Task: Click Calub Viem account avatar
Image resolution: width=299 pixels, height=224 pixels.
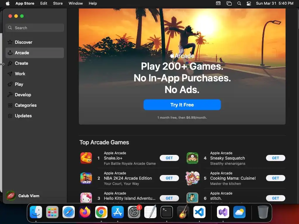Action: click(x=11, y=196)
